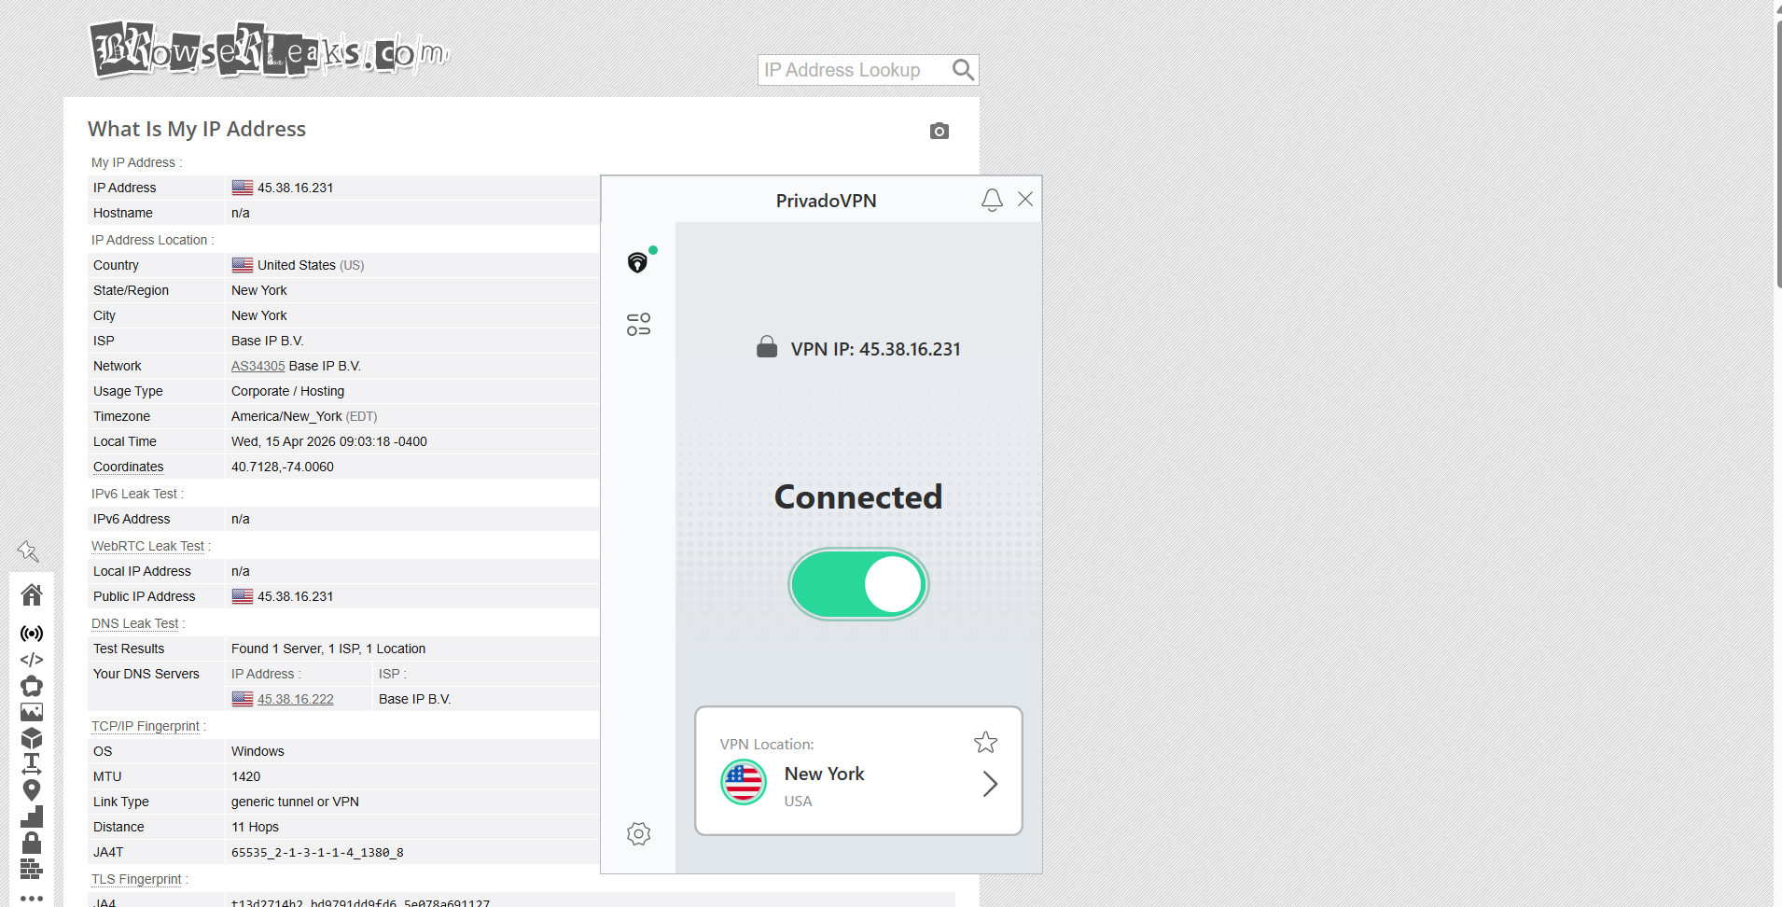Click the coordinates 40.7128,-74.0060 value
The width and height of the screenshot is (1782, 907).
tap(283, 467)
